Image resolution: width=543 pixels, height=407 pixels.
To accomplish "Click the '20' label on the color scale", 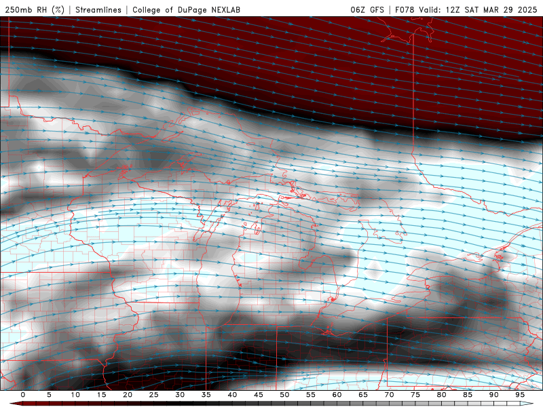I will [128, 395].
